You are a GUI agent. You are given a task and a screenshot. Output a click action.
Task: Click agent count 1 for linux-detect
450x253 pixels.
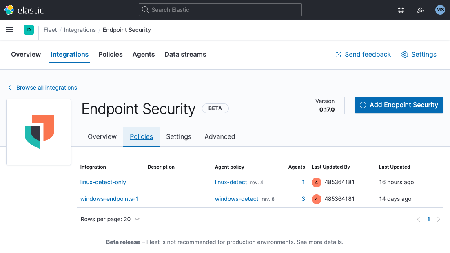304,182
